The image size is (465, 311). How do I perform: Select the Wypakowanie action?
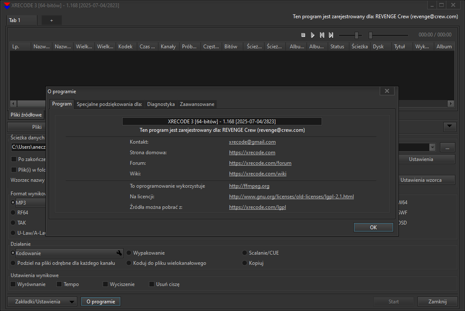pos(129,253)
